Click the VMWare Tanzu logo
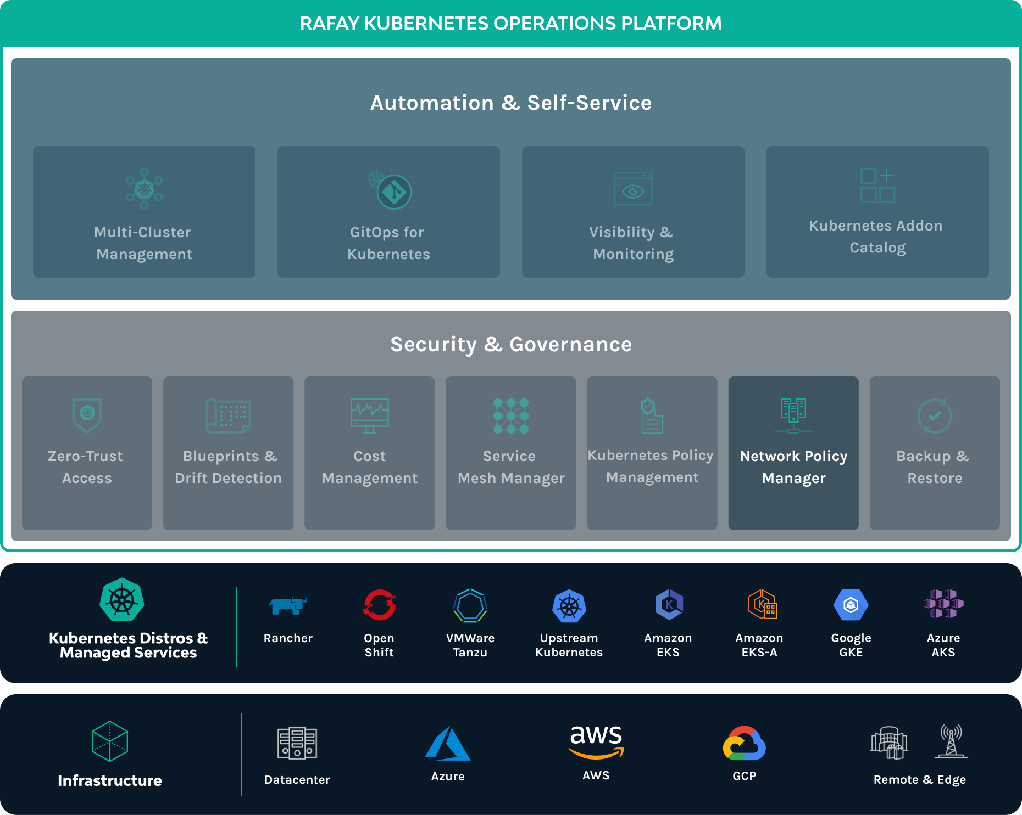Screen dimensions: 1022x815 pos(470,605)
